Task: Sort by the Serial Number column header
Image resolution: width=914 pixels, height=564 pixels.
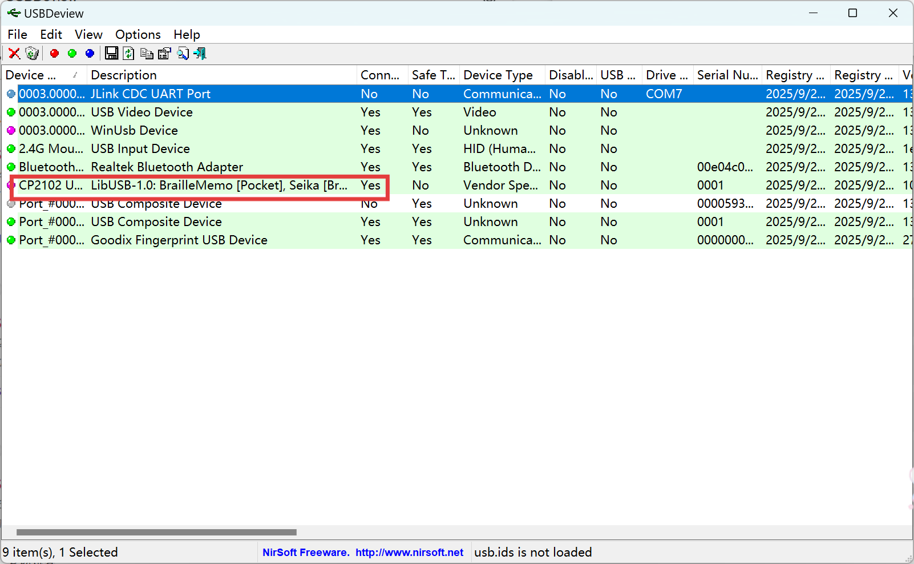Action: click(727, 75)
